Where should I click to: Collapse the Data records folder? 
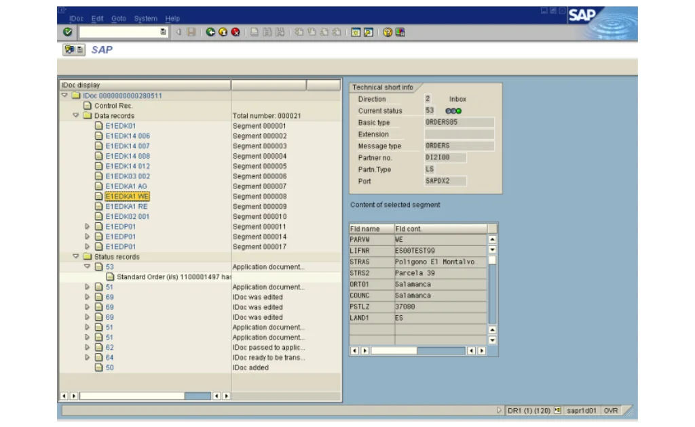[x=76, y=115]
